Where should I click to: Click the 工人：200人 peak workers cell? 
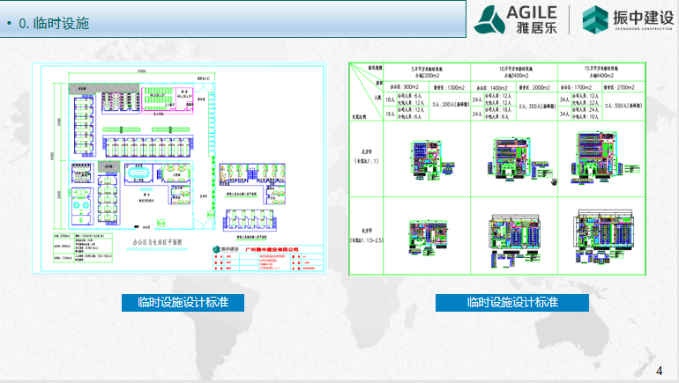[451, 105]
